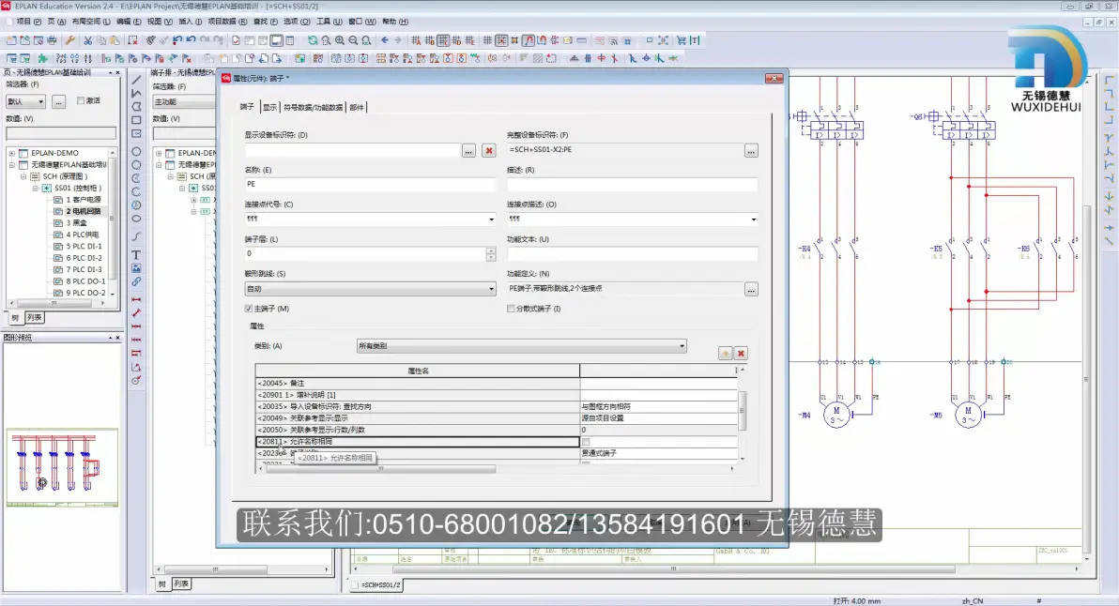Click the blue back arrow icon
Viewport: 1119px width, 606px height.
[x=385, y=40]
